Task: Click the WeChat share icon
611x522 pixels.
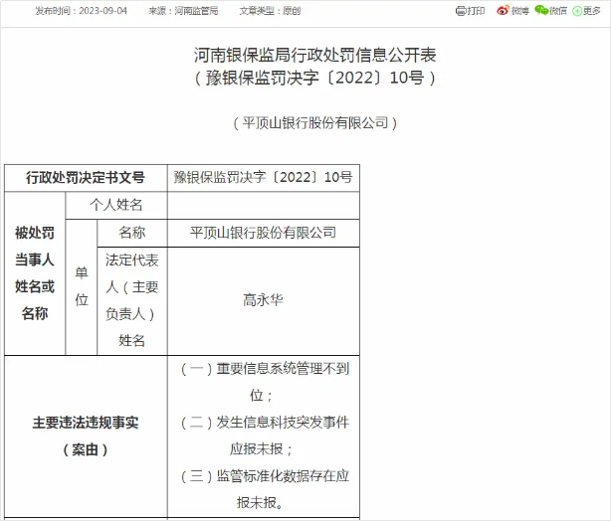Action: (x=541, y=11)
